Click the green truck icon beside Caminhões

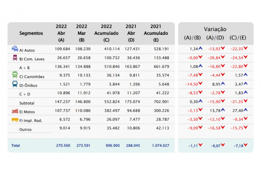pos(15,75)
